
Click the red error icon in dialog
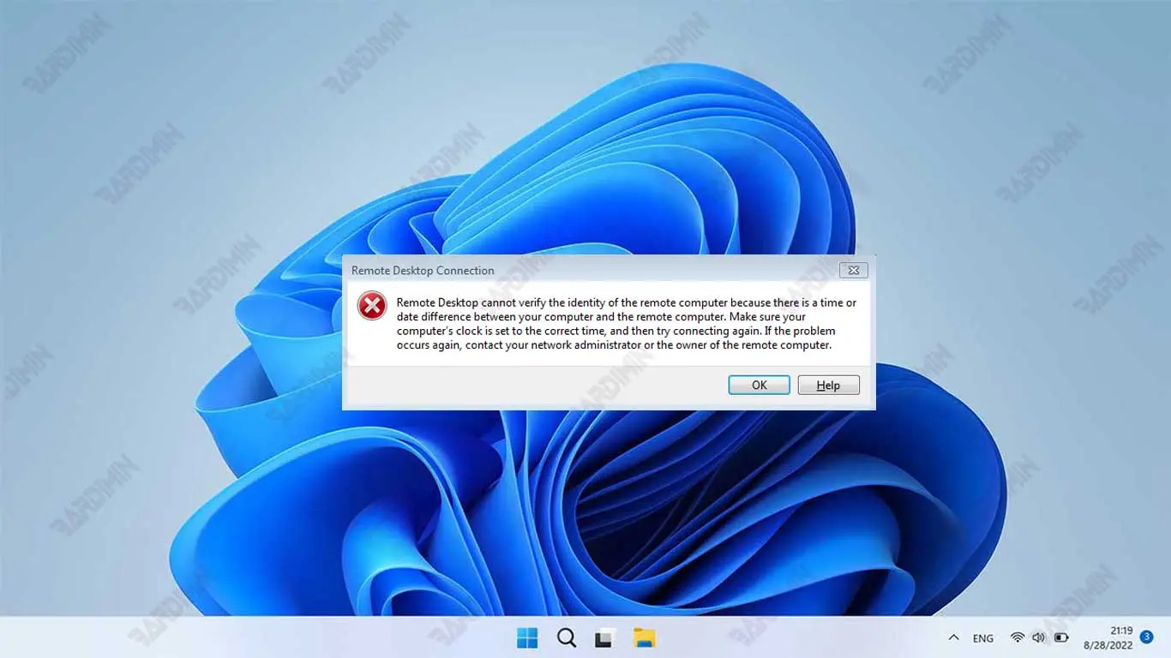(x=372, y=306)
